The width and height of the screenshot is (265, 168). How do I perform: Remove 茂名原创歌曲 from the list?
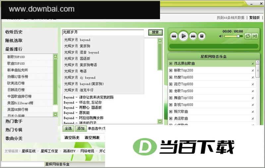(253, 64)
